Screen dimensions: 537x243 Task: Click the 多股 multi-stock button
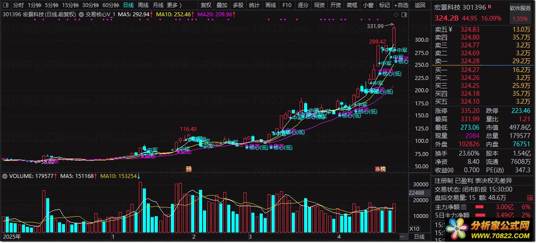(x=238, y=5)
